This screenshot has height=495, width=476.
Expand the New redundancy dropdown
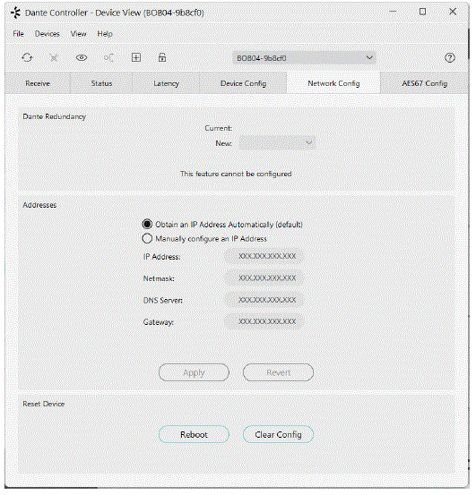click(x=277, y=143)
